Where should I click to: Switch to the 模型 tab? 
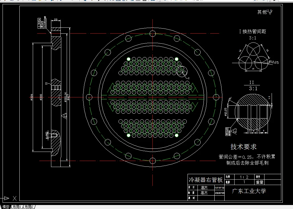click(x=6, y=206)
